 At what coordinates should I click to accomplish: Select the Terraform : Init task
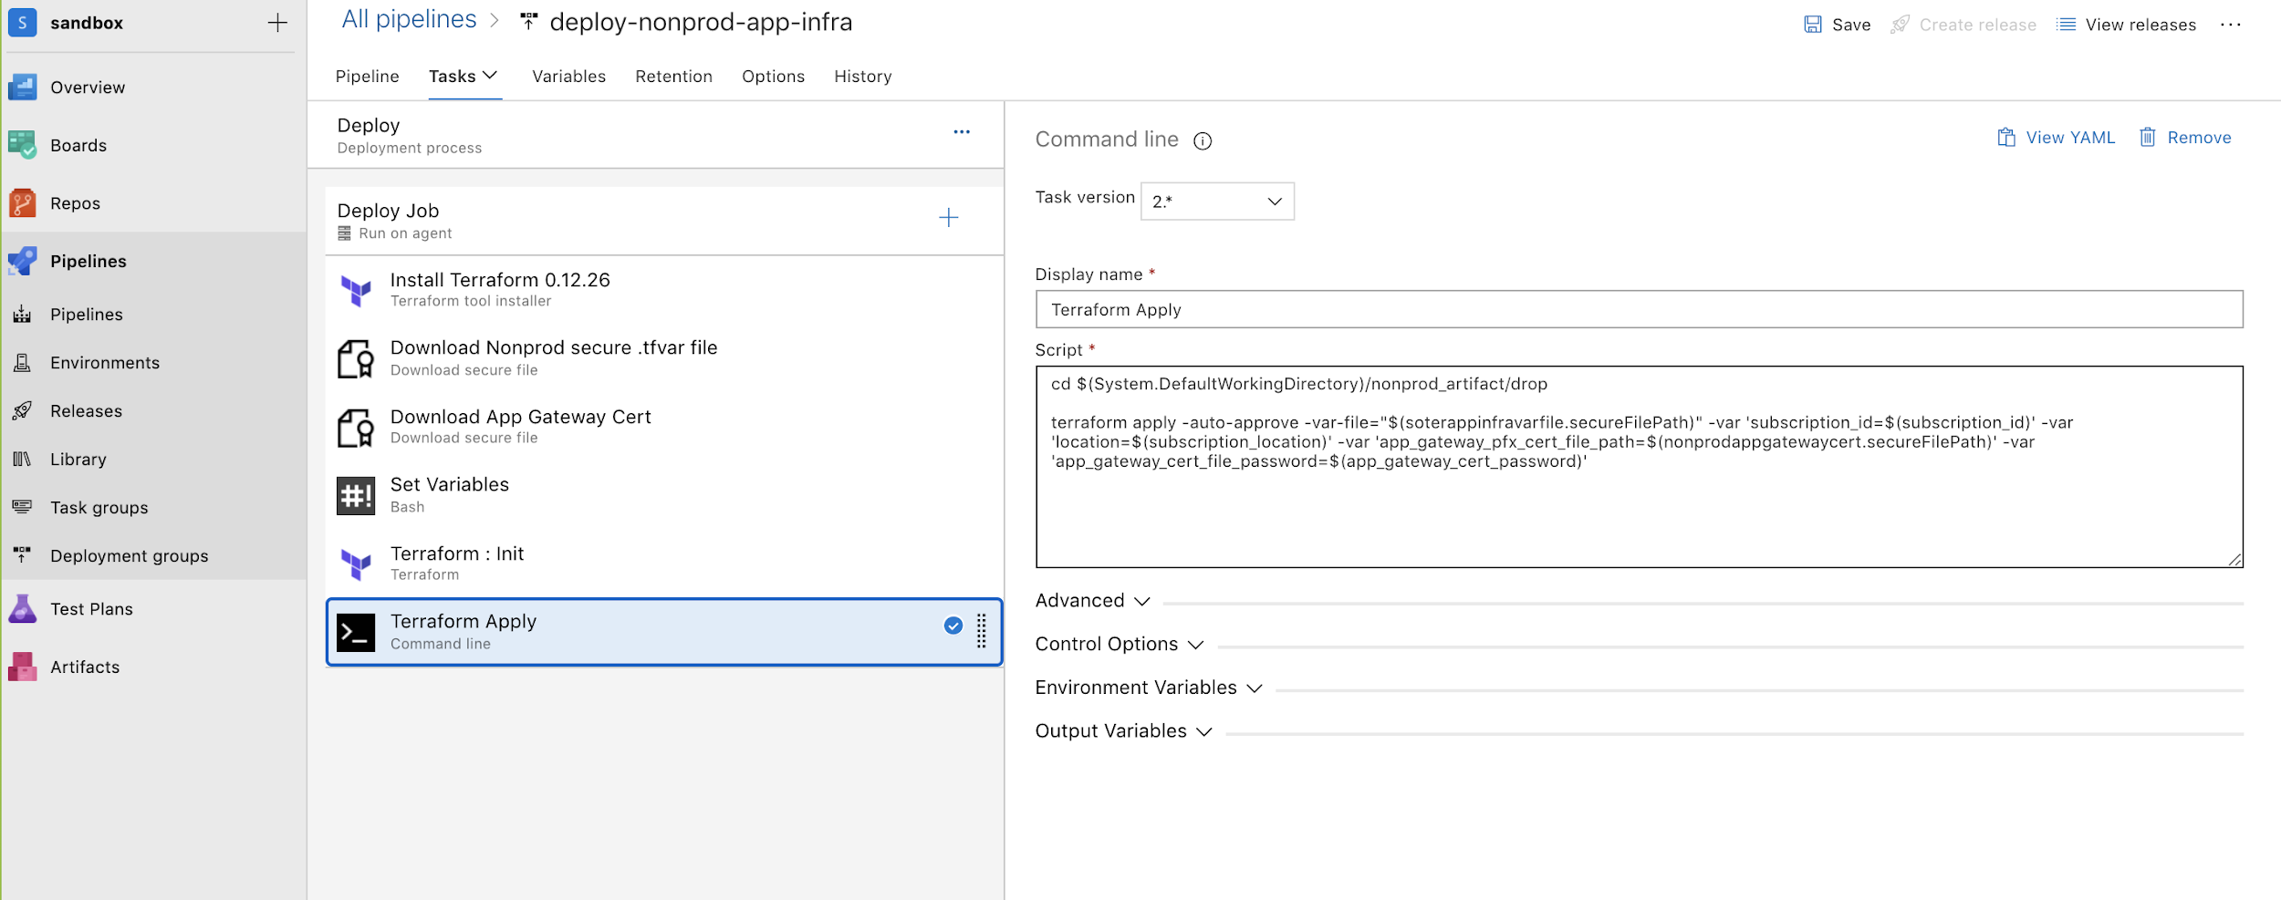pyautogui.click(x=664, y=564)
